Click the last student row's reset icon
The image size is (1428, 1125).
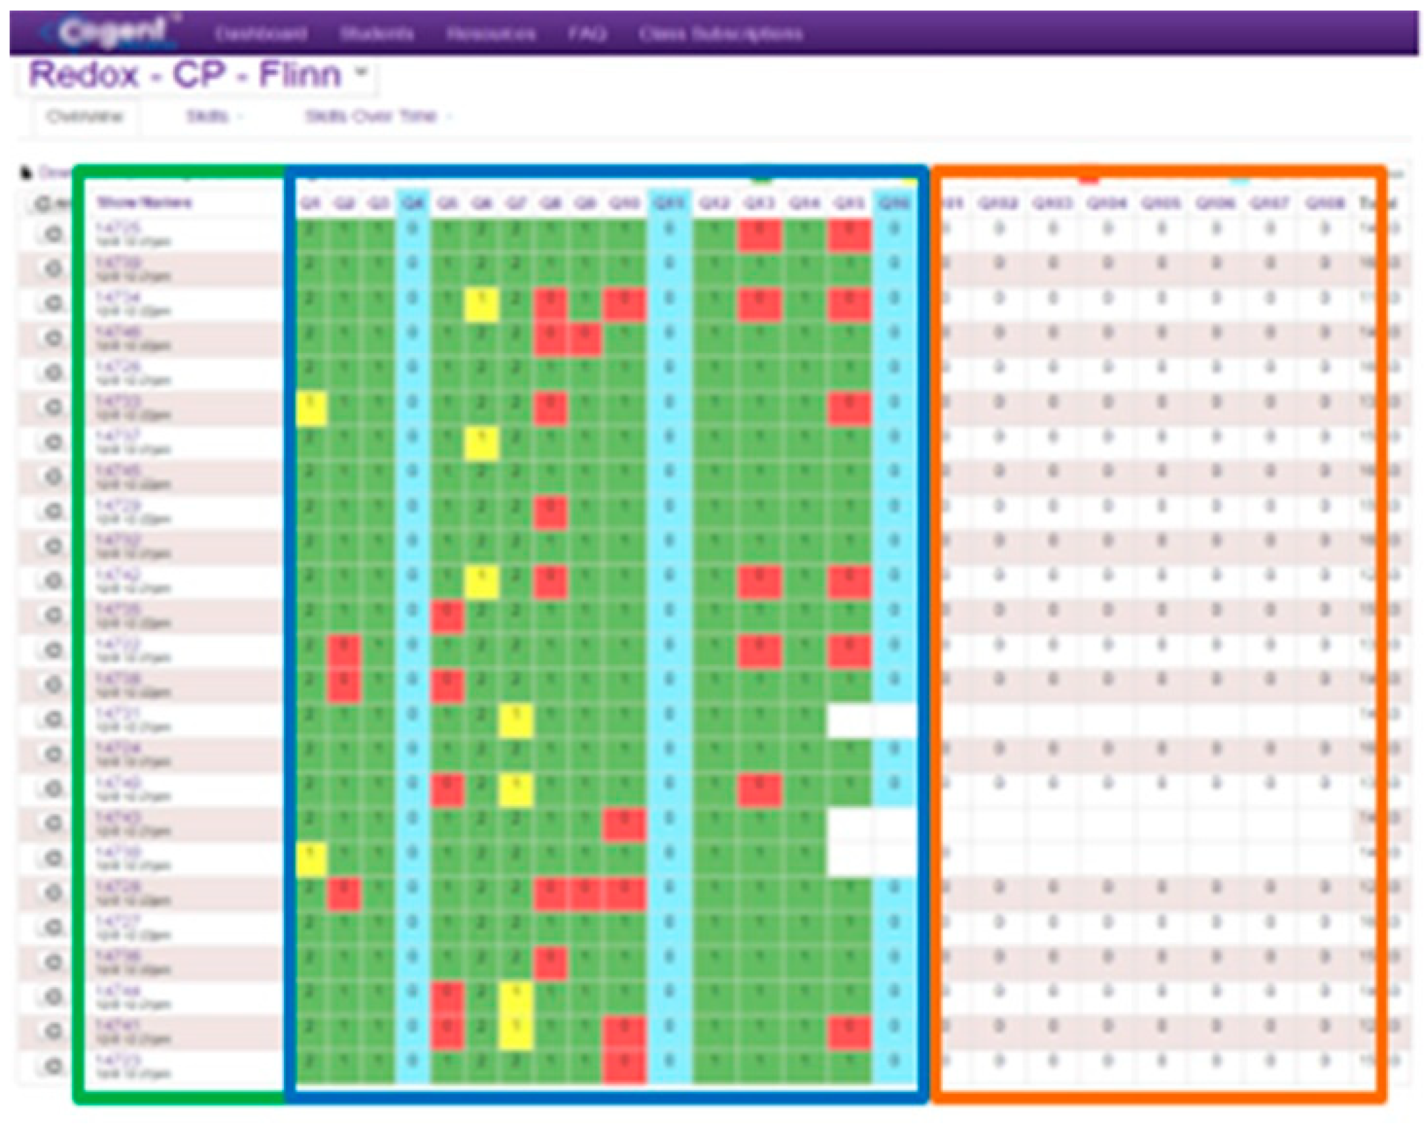click(54, 1066)
